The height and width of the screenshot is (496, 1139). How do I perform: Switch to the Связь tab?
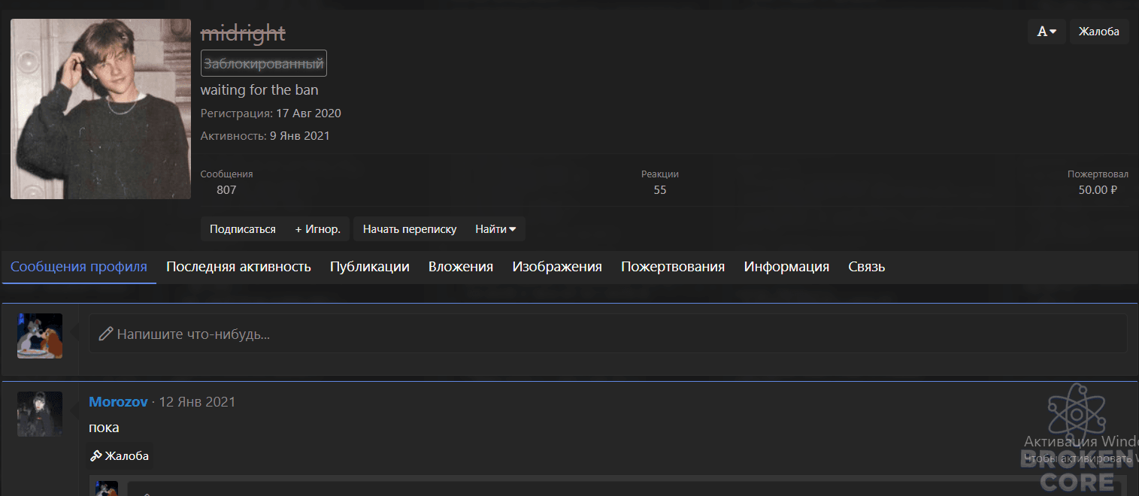point(867,267)
